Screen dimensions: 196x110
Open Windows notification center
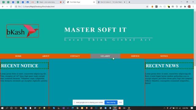click(x=192, y=108)
